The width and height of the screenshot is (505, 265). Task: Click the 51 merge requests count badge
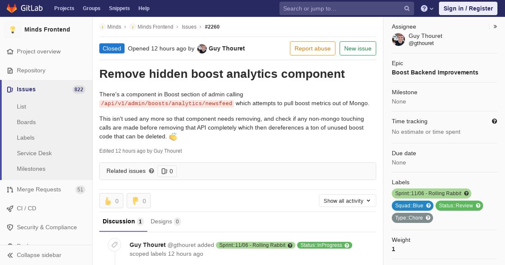pos(80,189)
